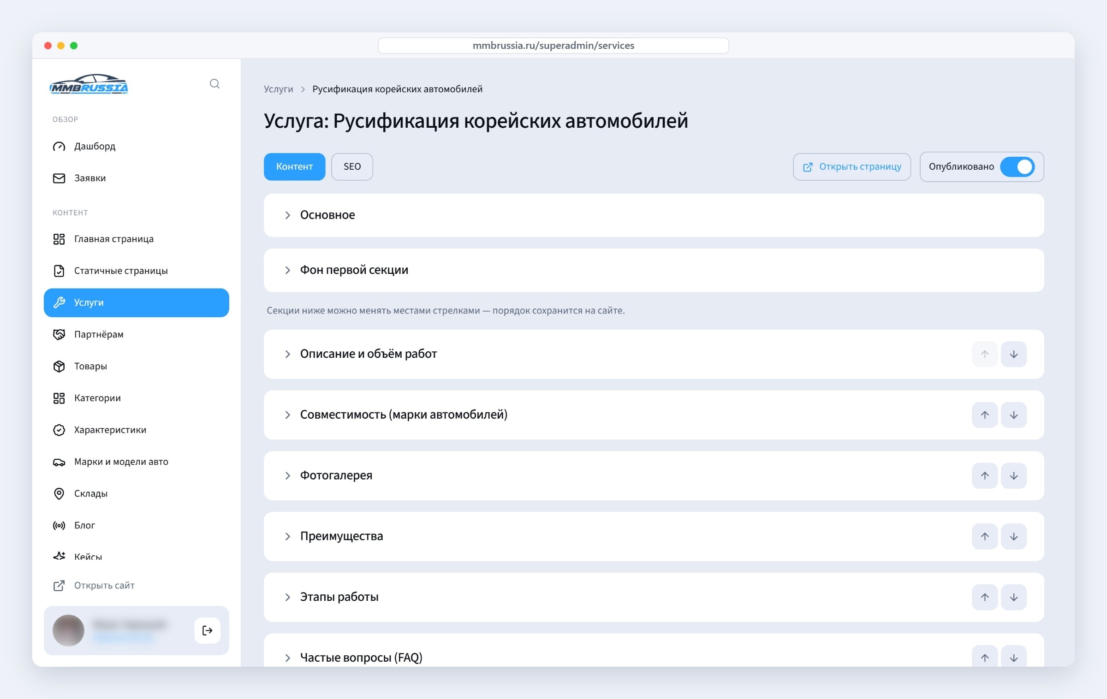Open 'Характеристики' sidebar item
The height and width of the screenshot is (699, 1107).
coord(137,430)
